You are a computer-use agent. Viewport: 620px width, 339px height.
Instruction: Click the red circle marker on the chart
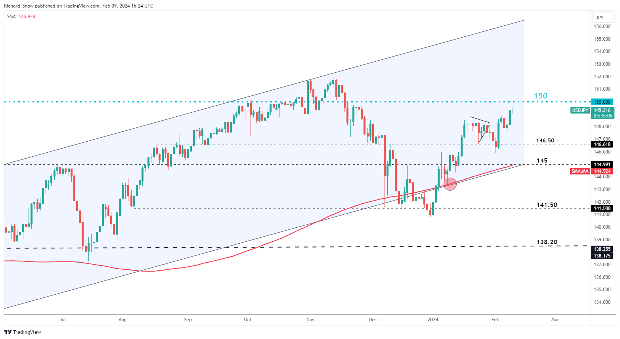[x=450, y=184]
